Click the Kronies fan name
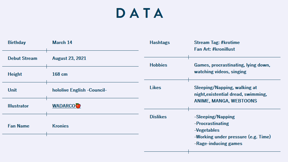288x162 pixels. 60,126
